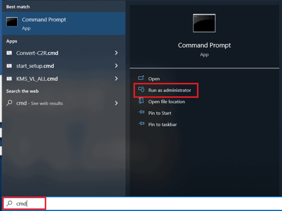
Task: Click the Convert-C2R.cmd file icon
Action: pyautogui.click(x=9, y=53)
